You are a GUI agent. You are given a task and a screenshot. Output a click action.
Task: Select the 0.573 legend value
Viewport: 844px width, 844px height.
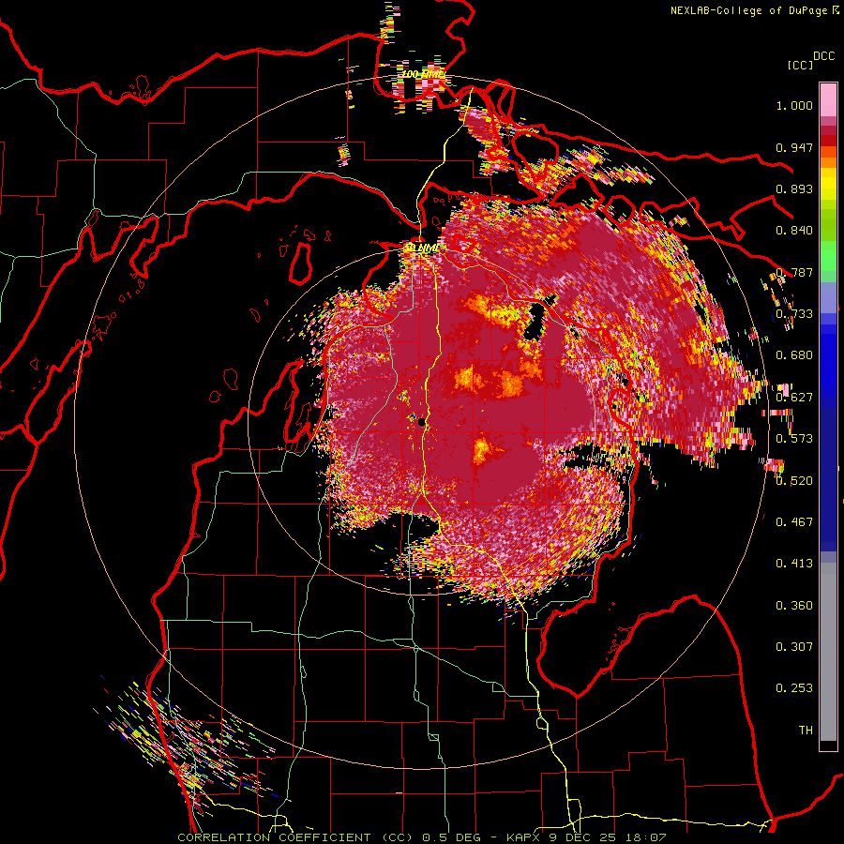click(x=794, y=439)
